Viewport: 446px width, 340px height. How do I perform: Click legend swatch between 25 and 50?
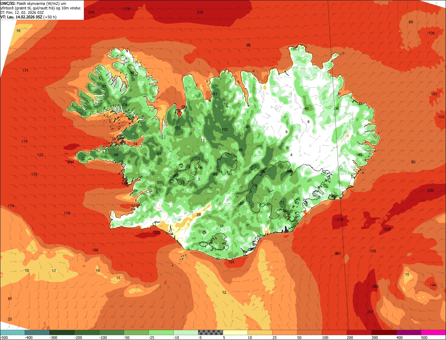[x=285, y=332]
